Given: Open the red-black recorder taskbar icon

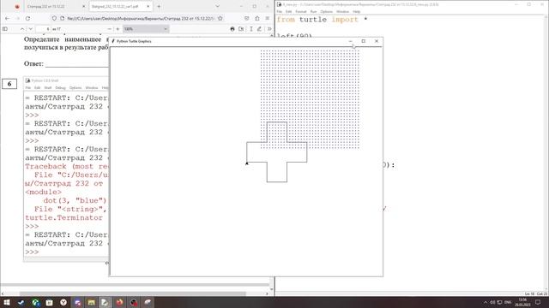Looking at the screenshot, I should (134, 302).
